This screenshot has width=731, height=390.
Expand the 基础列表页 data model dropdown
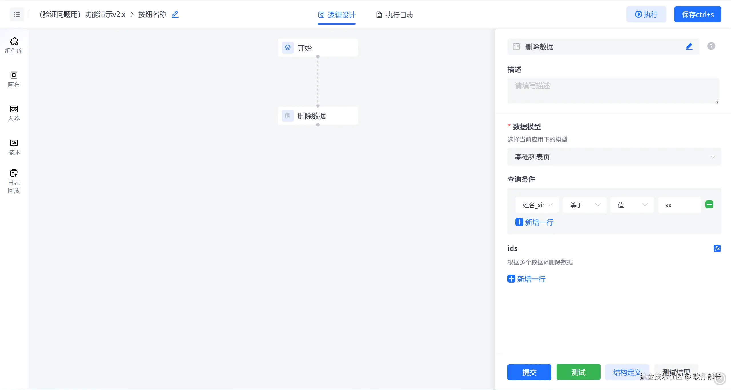click(614, 157)
